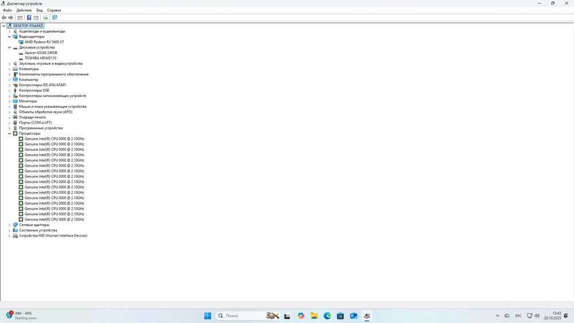Screen dimensions: 574x323
Task: Click the Системные устройства folder icon
Action: click(15, 231)
